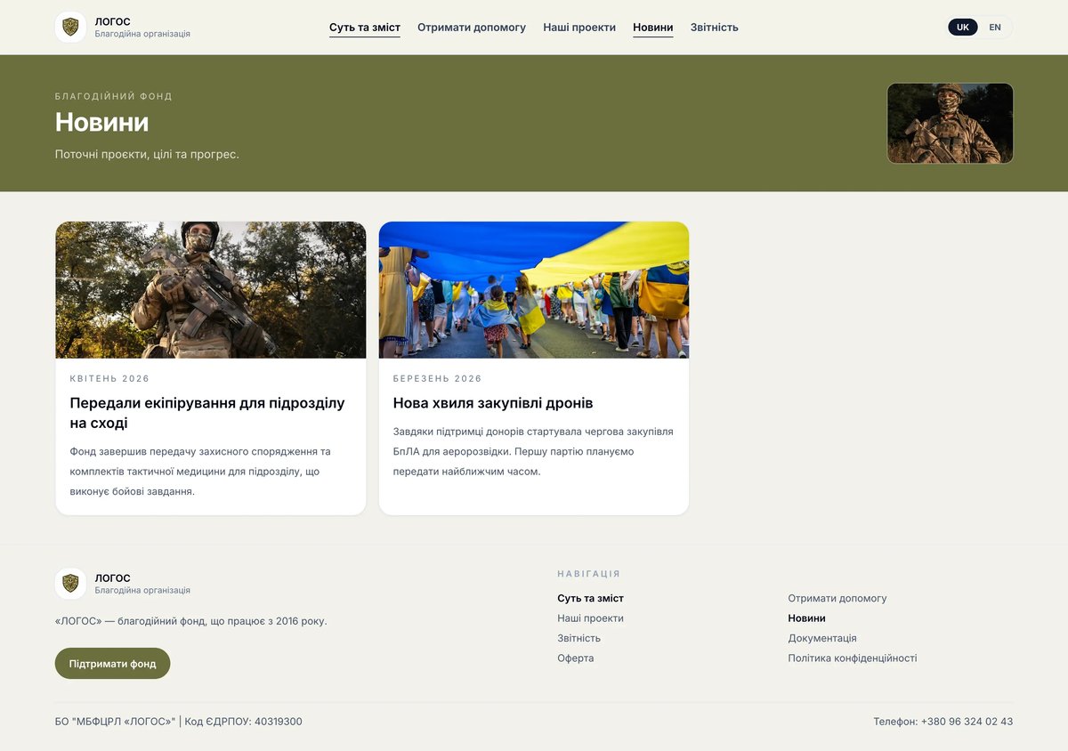The image size is (1068, 751).
Task: Open the flag march photo on the drones card
Action: click(x=534, y=290)
